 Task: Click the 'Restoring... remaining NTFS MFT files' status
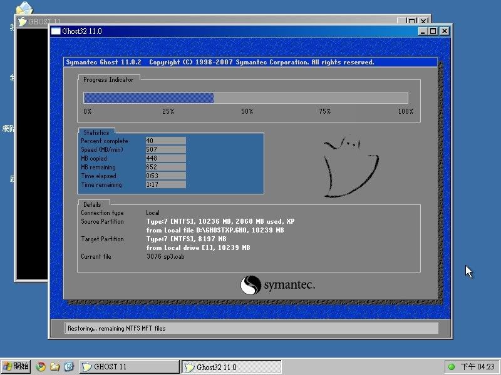click(x=116, y=328)
